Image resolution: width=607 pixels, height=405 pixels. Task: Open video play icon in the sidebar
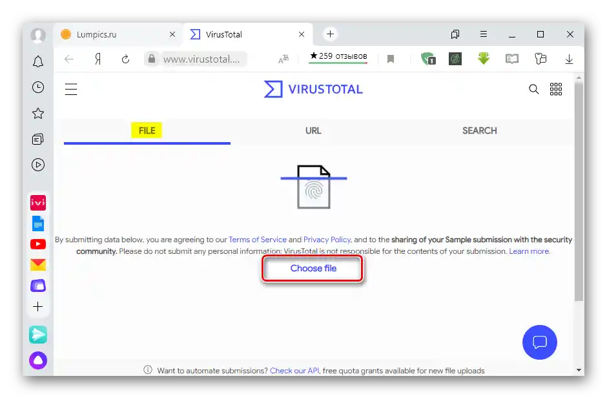[38, 165]
